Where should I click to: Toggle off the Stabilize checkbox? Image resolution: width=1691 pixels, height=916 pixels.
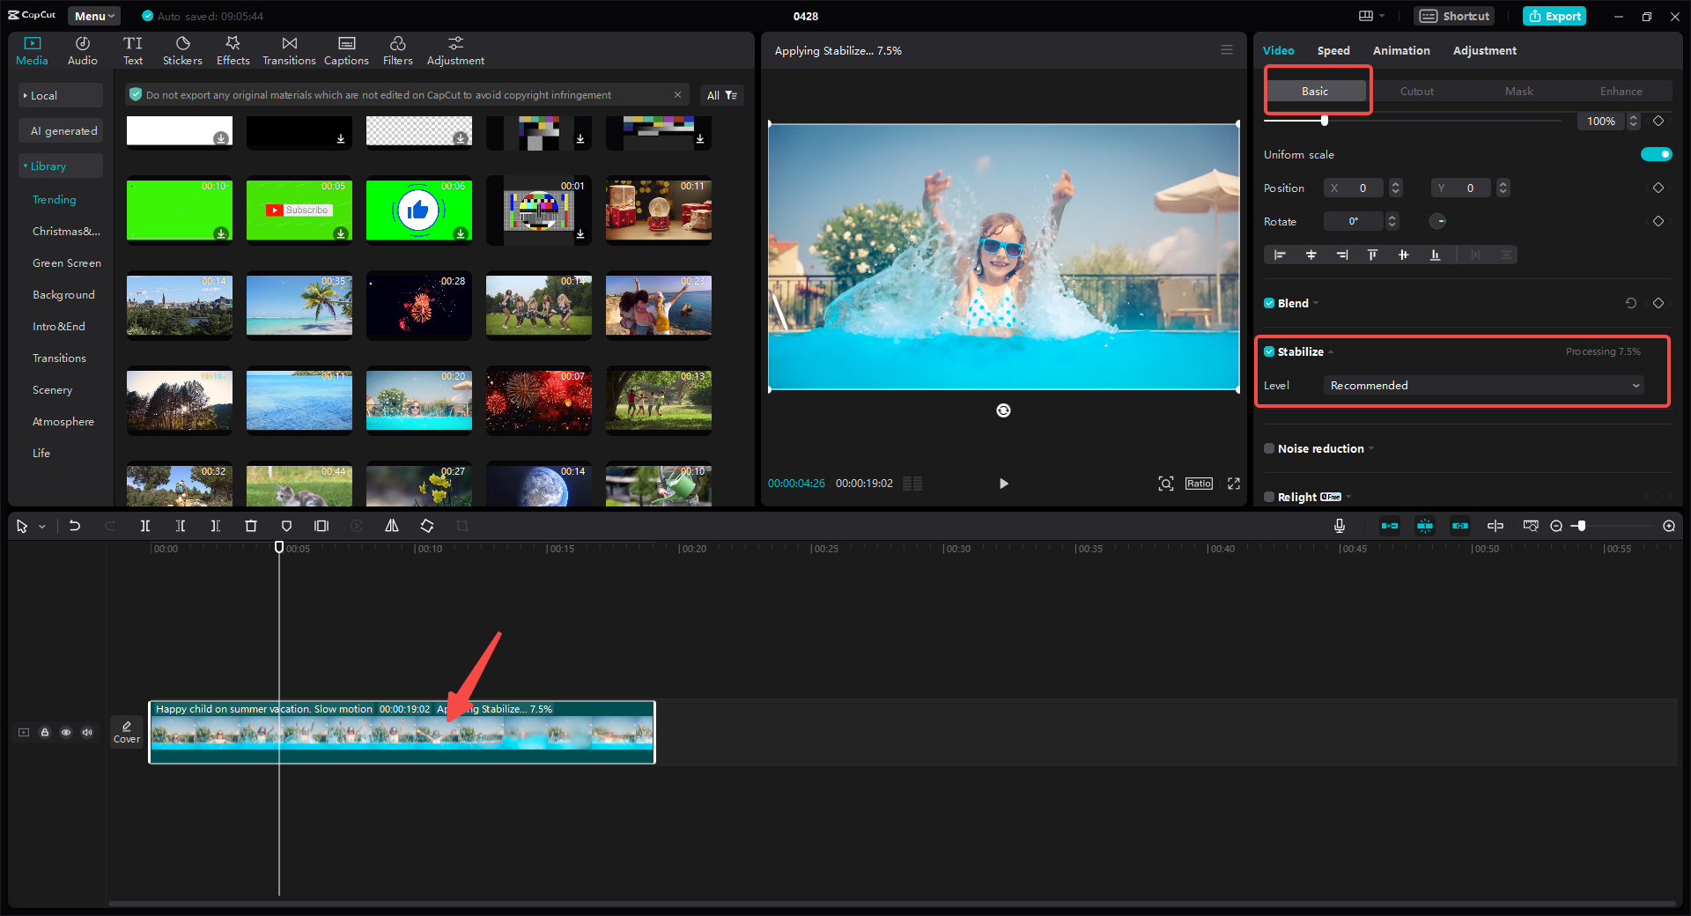click(1269, 351)
